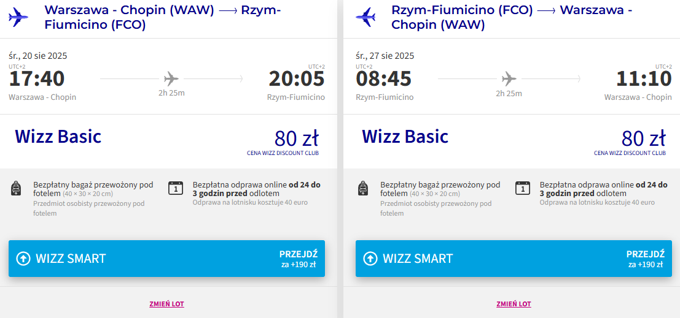Click the grey plane icon on the 08:45 flight route

click(509, 79)
